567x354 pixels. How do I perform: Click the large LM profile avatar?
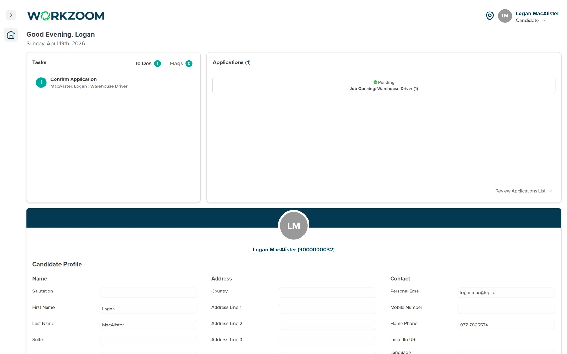pyautogui.click(x=293, y=226)
